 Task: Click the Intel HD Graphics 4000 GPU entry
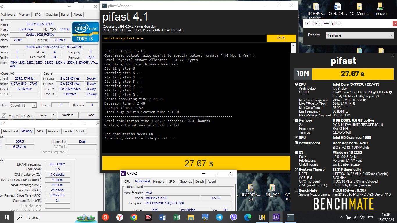[352, 138]
